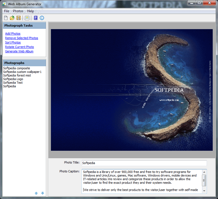Maximize the Web Album Generator window
Viewport: 218px width, 199px height.
199,3
